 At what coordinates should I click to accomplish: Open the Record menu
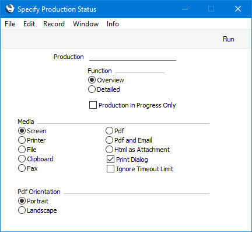coord(54,24)
